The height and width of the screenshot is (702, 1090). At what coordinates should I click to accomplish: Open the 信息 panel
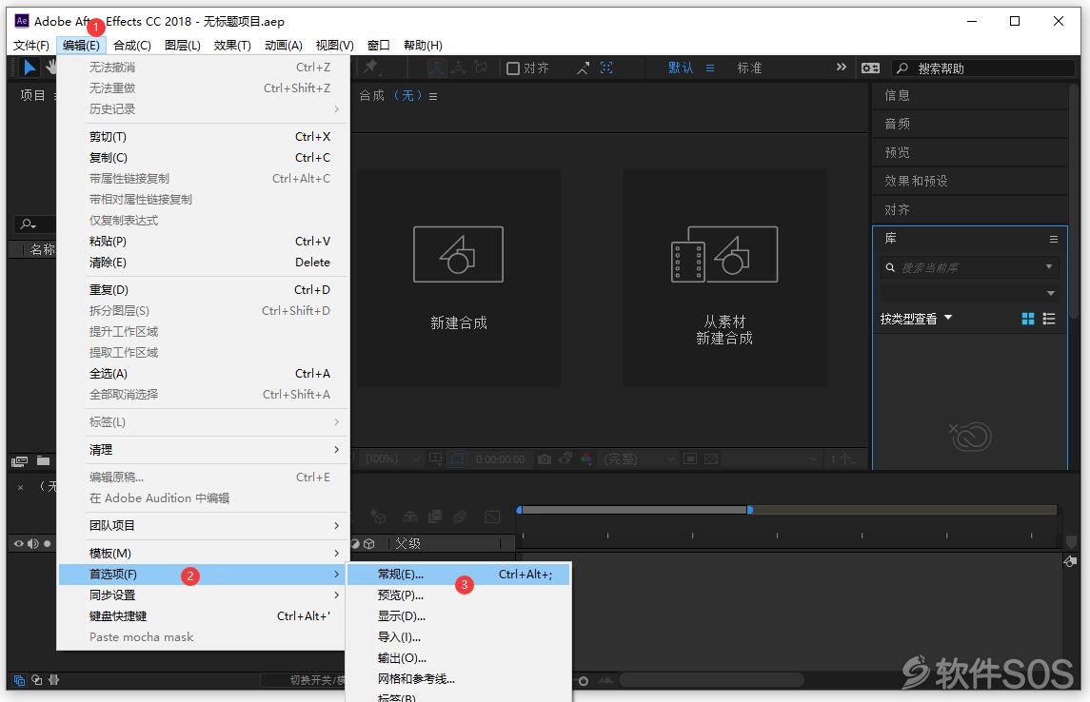[x=970, y=95]
